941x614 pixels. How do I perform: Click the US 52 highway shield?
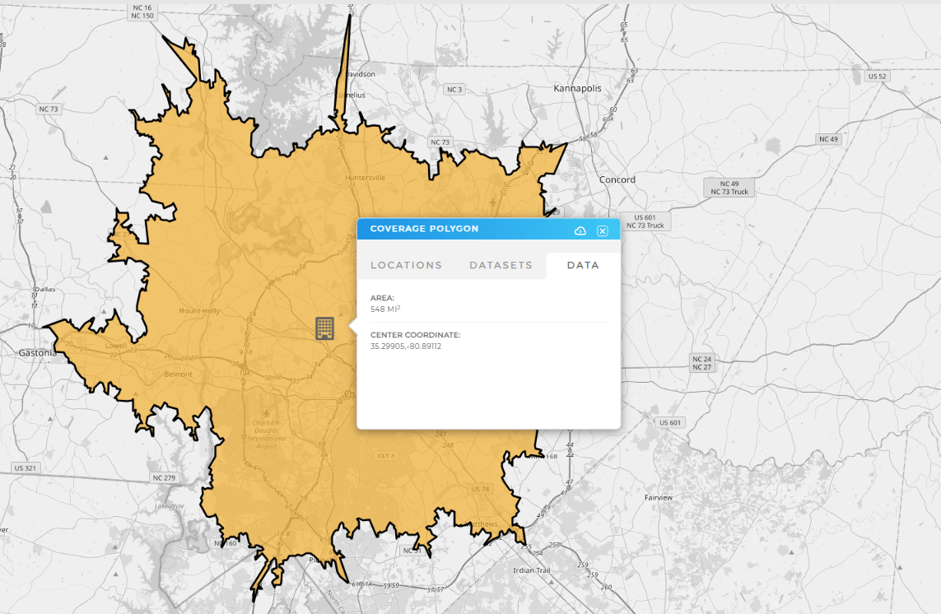pos(877,77)
